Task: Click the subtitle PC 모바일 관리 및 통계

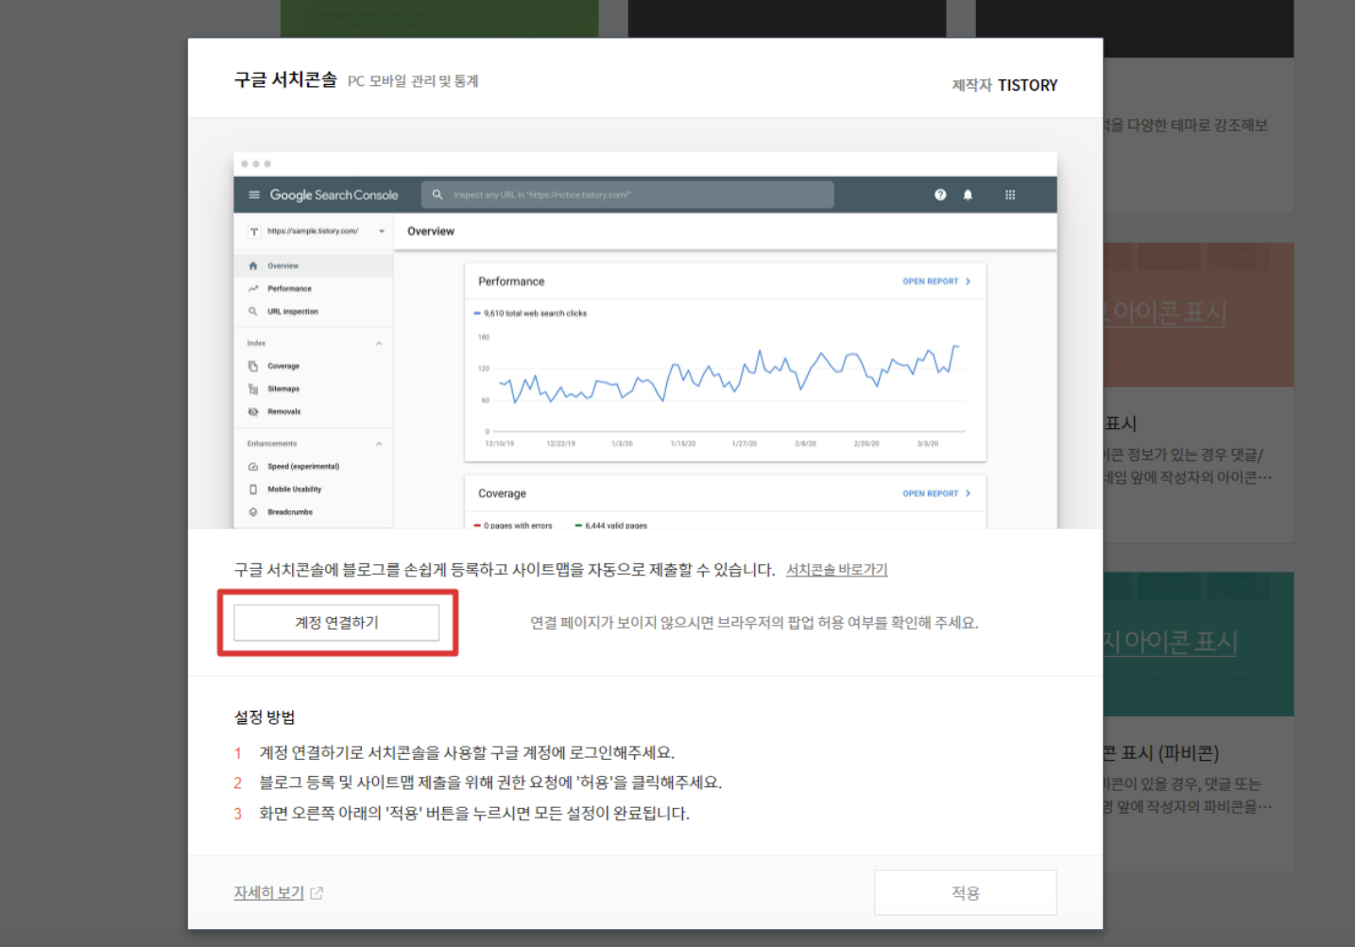Action: pyautogui.click(x=413, y=81)
